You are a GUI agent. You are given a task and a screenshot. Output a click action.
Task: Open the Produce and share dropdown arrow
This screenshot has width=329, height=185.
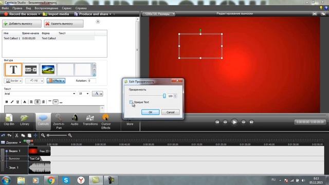110,14
